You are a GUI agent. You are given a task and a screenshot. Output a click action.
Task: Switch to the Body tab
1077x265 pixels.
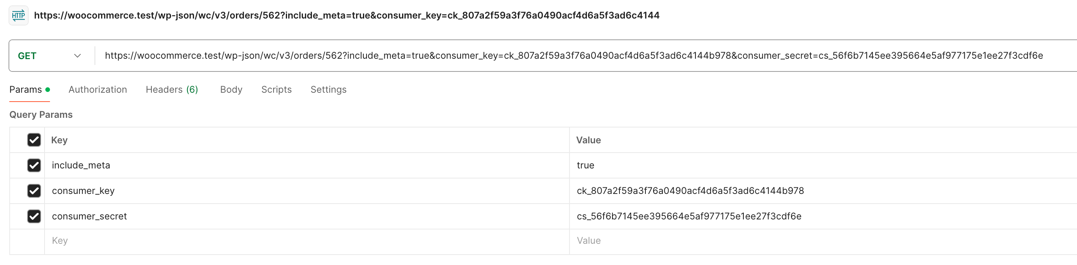231,90
